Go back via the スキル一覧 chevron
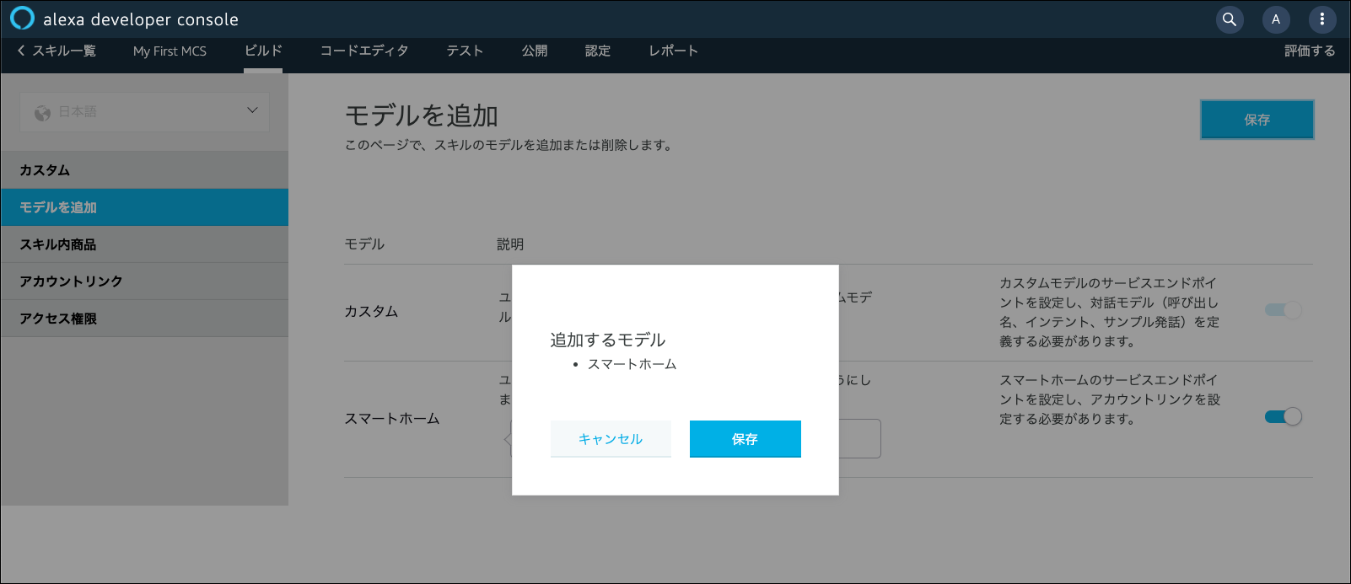This screenshot has width=1351, height=584. coord(22,51)
